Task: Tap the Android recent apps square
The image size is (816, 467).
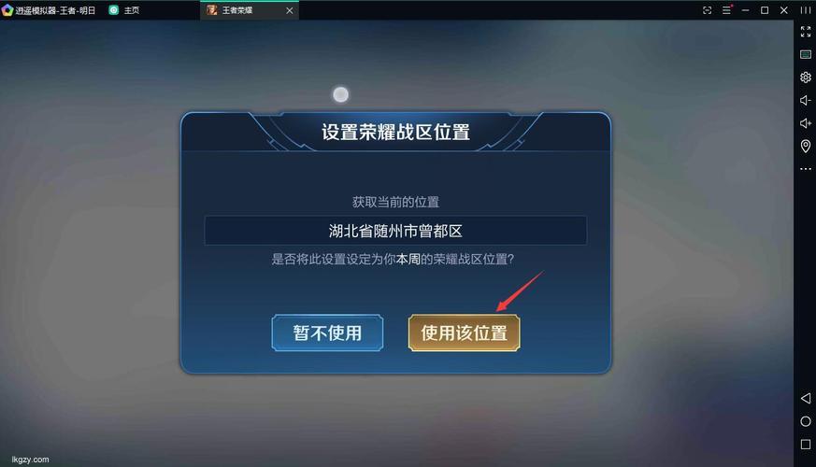Action: click(806, 445)
